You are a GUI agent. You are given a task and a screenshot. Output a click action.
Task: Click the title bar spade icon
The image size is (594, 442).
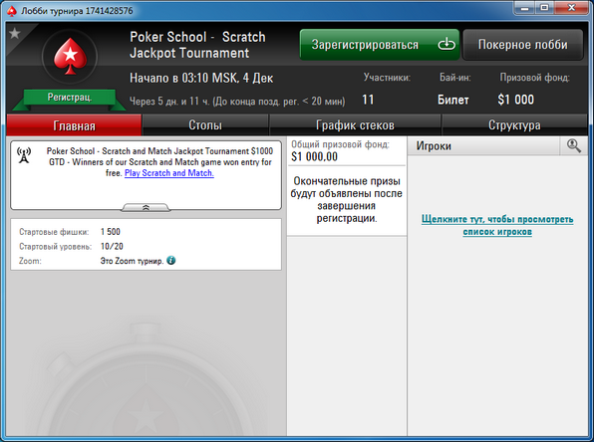coord(12,11)
